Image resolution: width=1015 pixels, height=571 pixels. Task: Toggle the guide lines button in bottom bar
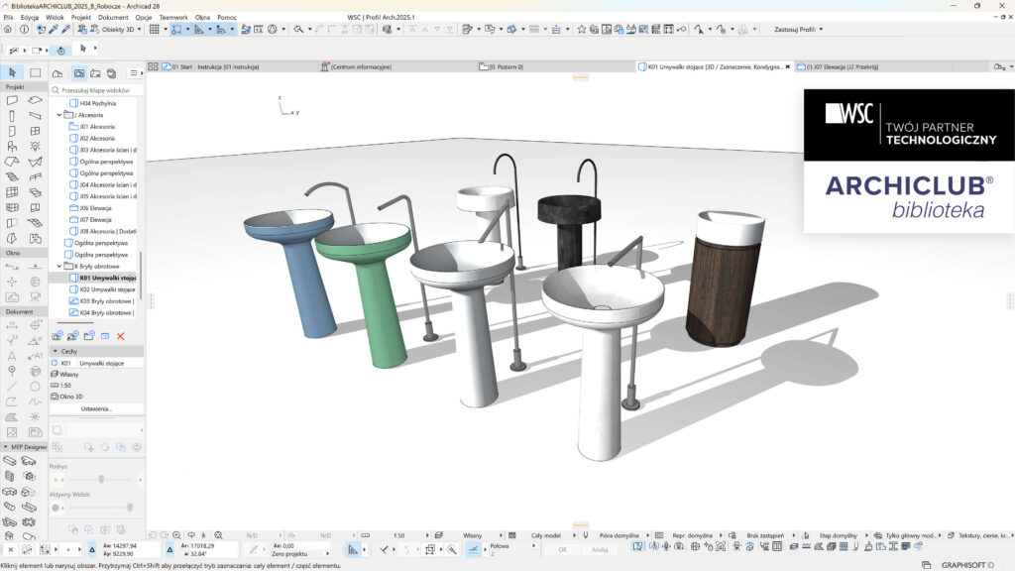click(354, 549)
